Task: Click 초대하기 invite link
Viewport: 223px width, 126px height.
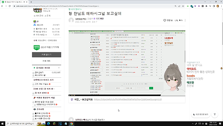Action: 56,25
